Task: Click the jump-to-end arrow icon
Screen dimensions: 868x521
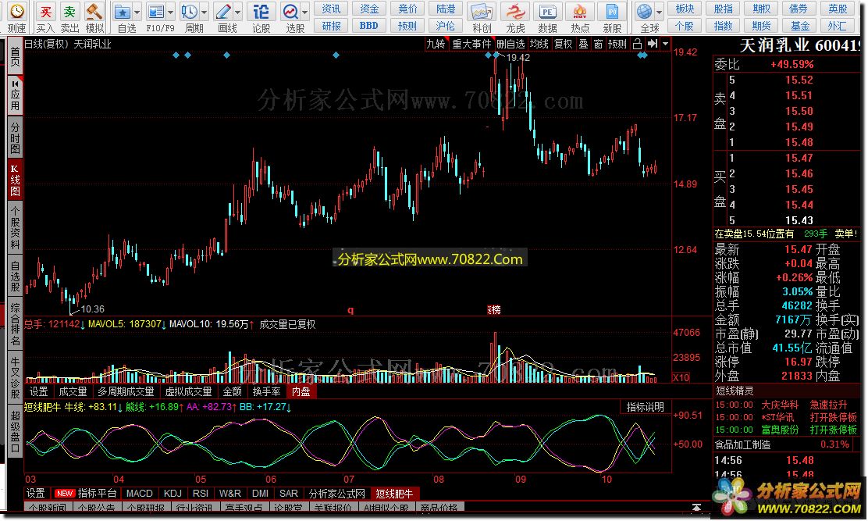Action: pyautogui.click(x=652, y=44)
